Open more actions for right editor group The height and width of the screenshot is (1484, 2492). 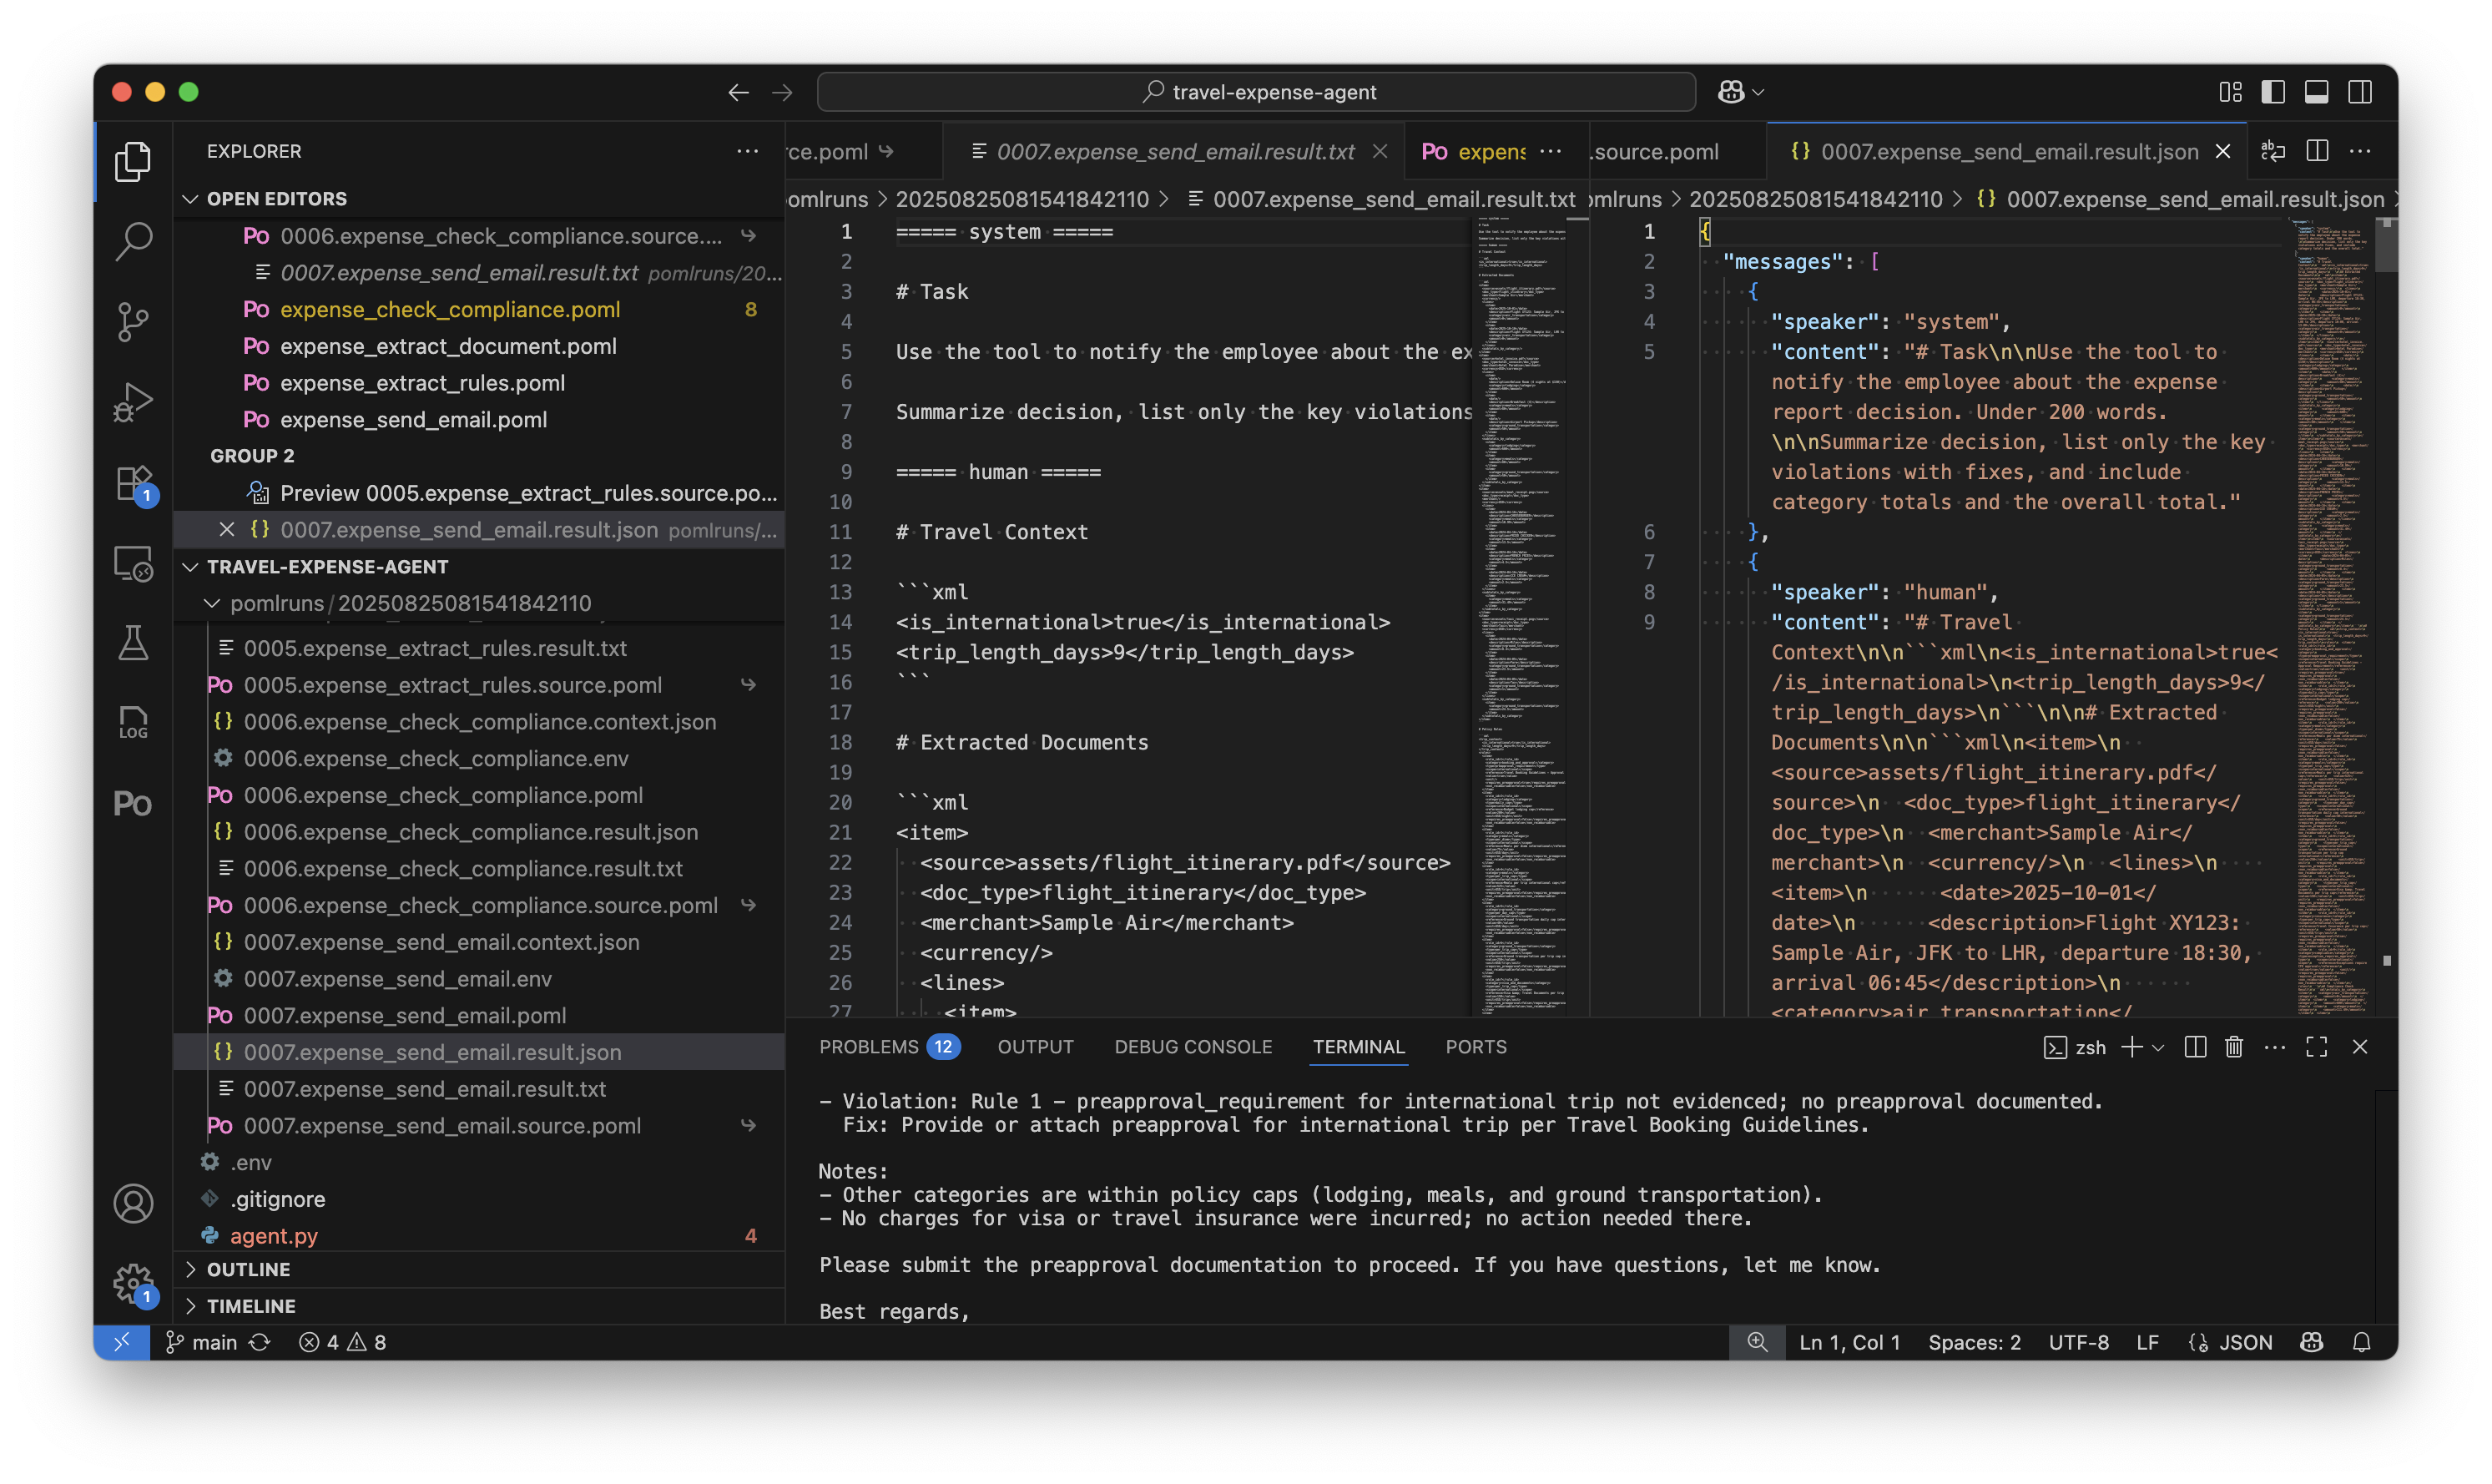click(x=2360, y=151)
